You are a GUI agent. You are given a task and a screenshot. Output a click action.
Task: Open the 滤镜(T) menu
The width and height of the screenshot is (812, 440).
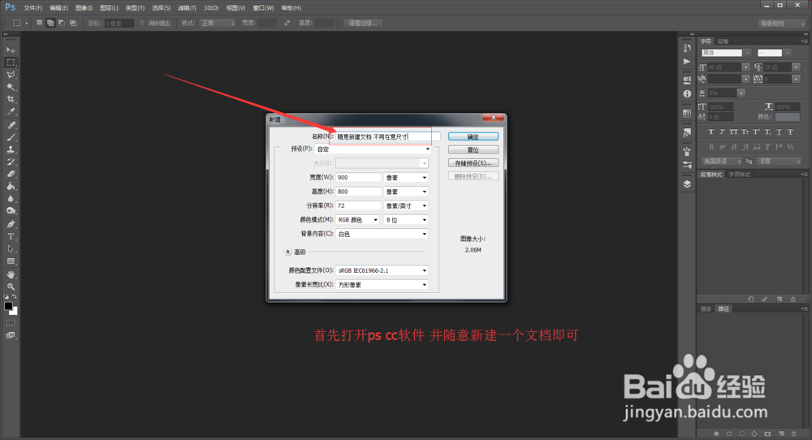coord(187,8)
